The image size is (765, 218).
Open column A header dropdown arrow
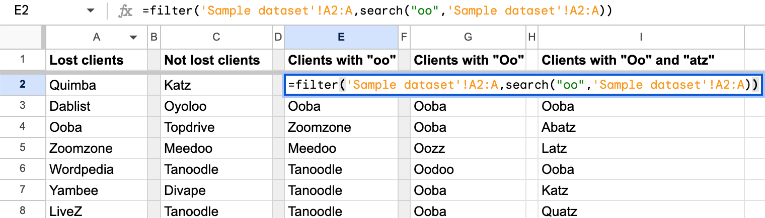click(133, 37)
